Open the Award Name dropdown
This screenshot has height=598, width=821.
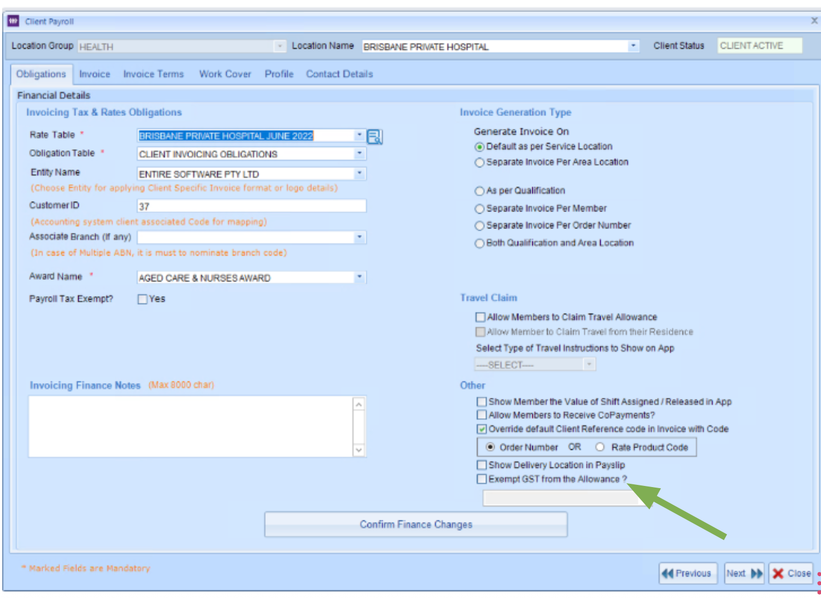pos(359,277)
